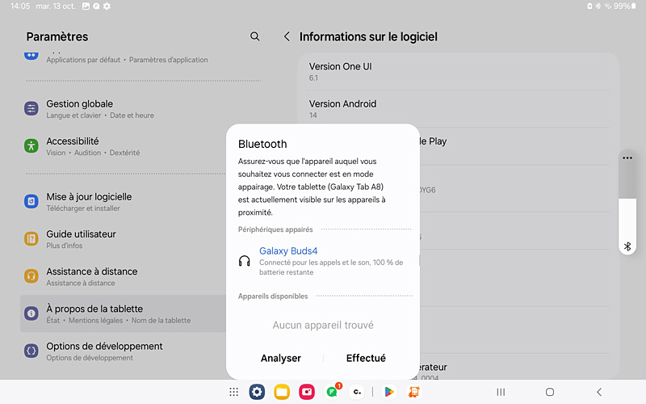Tap 'Applications par défaut' subtitle text
646x404 pixels.
pos(83,60)
